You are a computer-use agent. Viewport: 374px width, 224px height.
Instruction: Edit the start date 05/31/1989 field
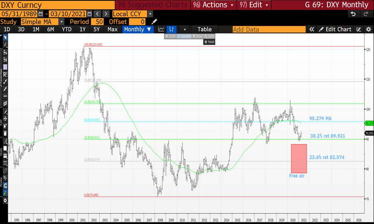click(19, 14)
